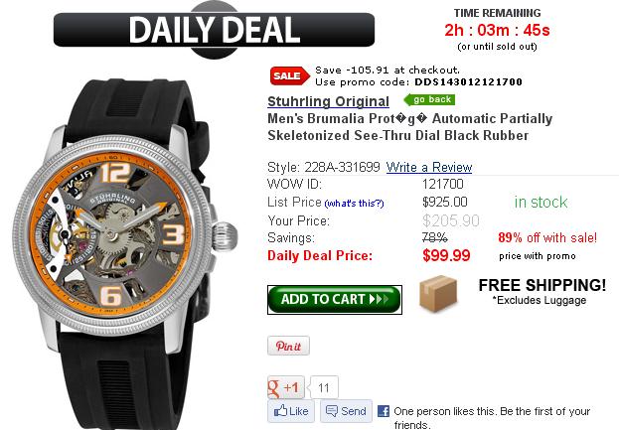Click the what's this? list price link
The image size is (619, 430).
354,204
